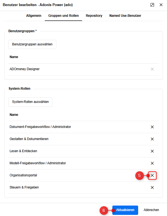Select the Gruppen und Rollen tab
Screen dimensions: 167x216
click(x=63, y=16)
